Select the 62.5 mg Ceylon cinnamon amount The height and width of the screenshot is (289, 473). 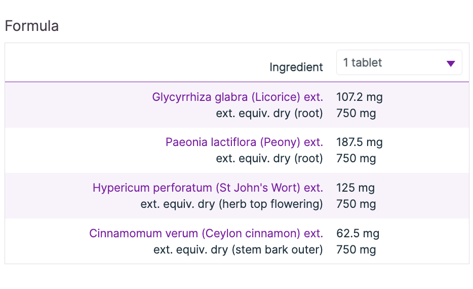(358, 234)
